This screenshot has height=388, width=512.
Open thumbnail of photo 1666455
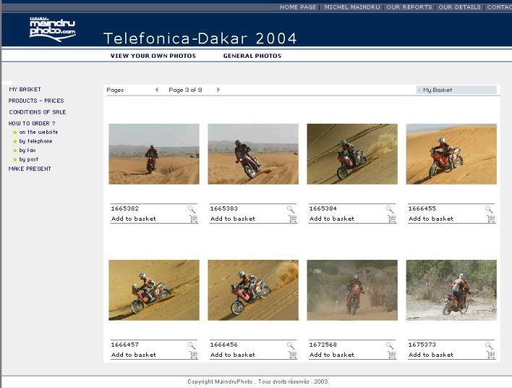click(451, 154)
